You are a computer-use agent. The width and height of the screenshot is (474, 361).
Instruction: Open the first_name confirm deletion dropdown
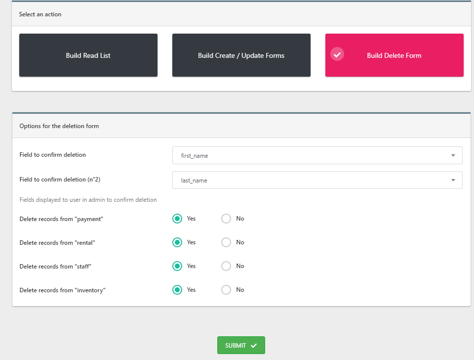317,155
